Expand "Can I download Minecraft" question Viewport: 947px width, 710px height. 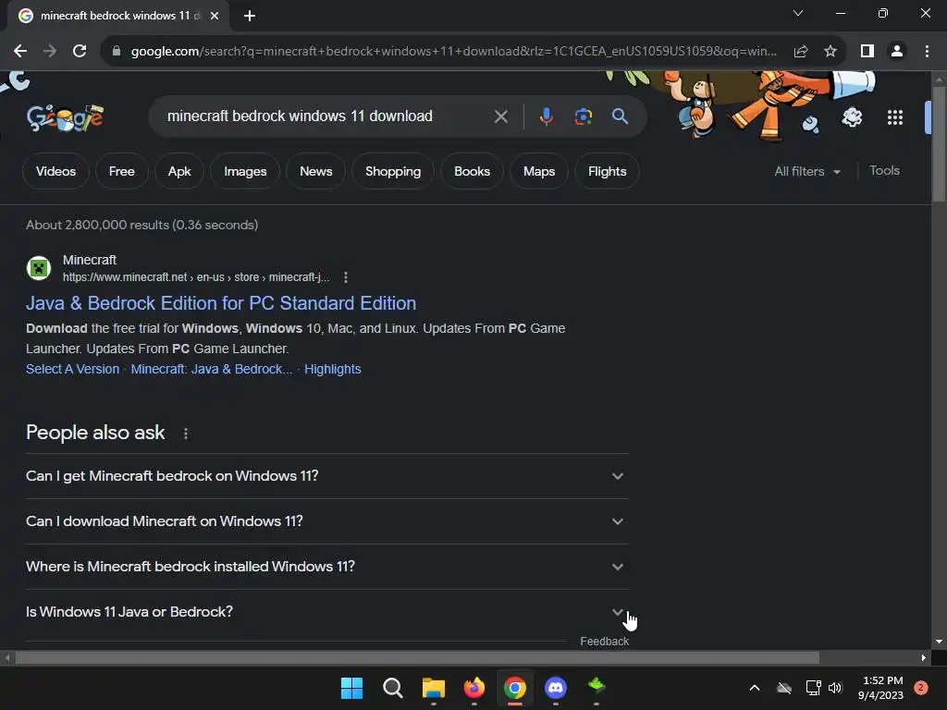coord(326,521)
